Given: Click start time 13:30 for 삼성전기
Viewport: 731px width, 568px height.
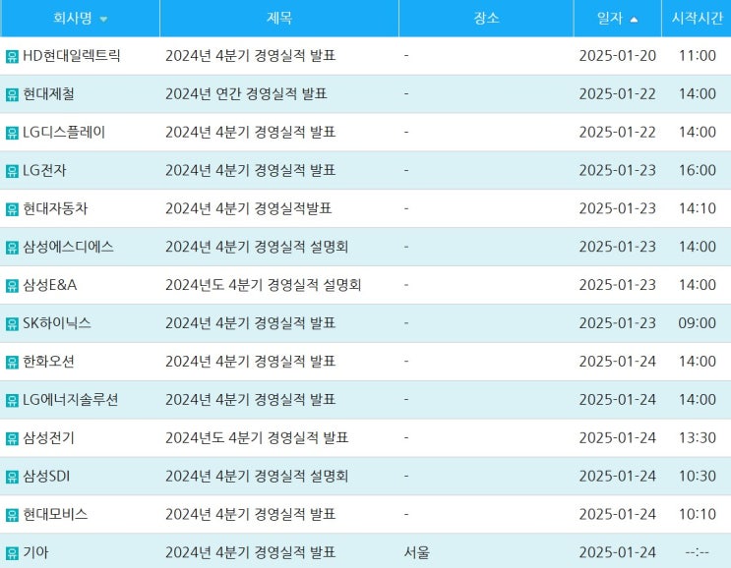Looking at the screenshot, I should click(x=697, y=437).
